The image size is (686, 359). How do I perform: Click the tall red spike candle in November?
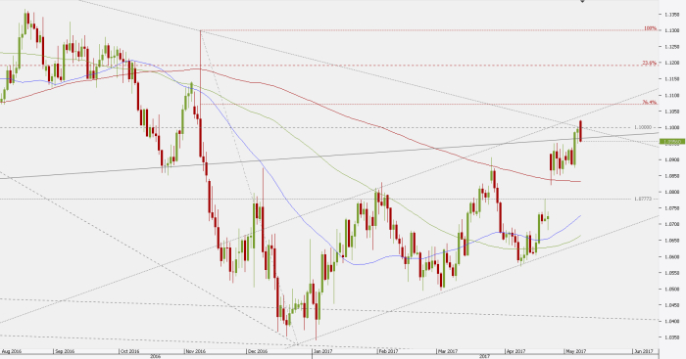[x=201, y=94]
